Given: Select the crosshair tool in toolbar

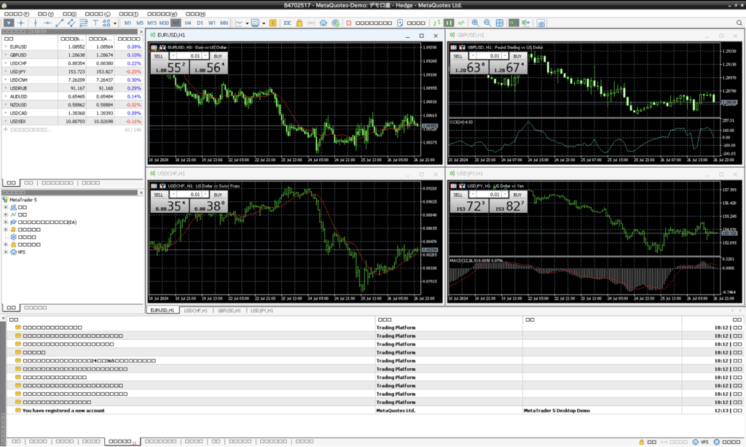Looking at the screenshot, I should pos(20,23).
